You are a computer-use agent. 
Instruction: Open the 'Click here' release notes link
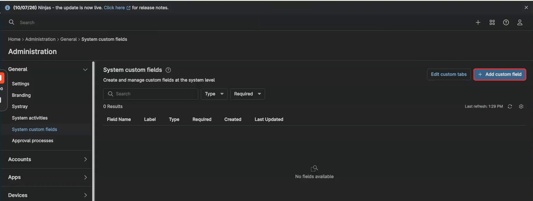point(117,8)
